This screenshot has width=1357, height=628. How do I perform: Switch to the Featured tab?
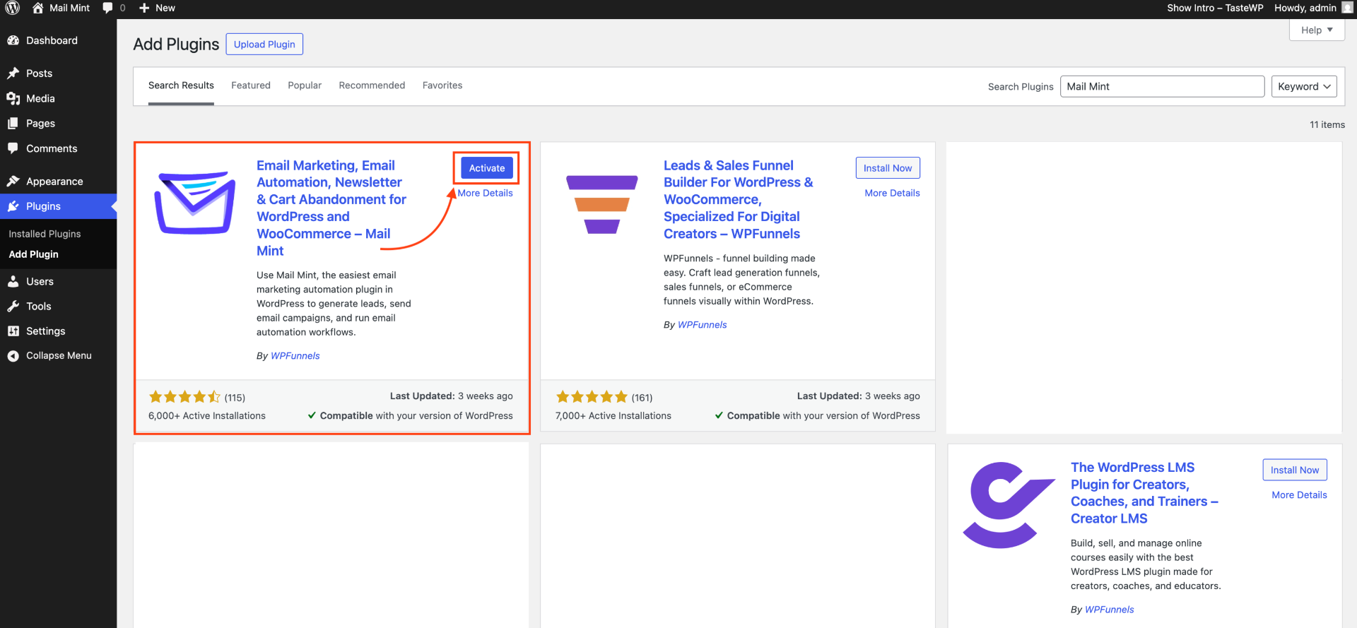[x=251, y=85]
